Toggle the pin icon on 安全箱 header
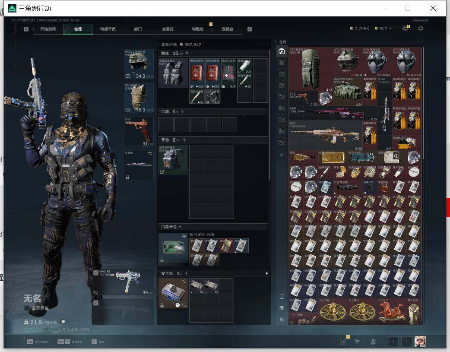This screenshot has width=450, height=352. (x=266, y=274)
